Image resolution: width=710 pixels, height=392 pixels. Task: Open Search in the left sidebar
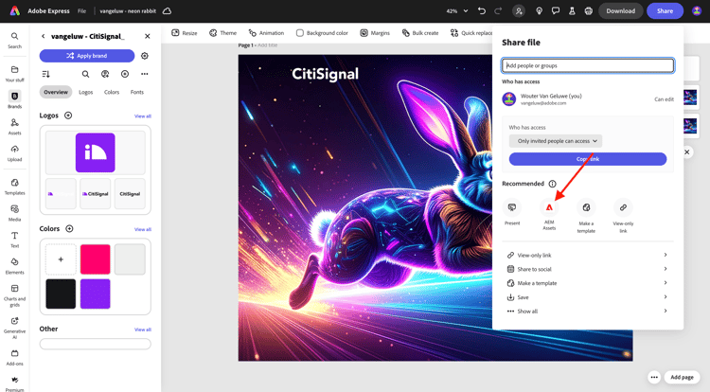(14, 40)
